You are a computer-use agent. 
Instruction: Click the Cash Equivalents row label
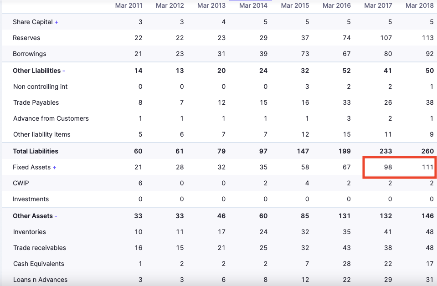tap(39, 264)
